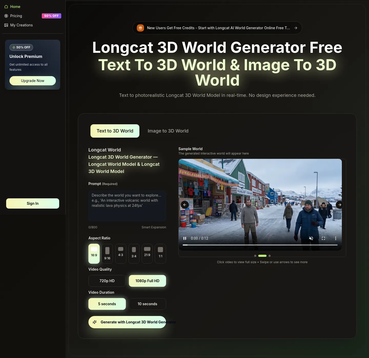Click the My Creations image icon
This screenshot has width=369, height=358.
[6, 25]
